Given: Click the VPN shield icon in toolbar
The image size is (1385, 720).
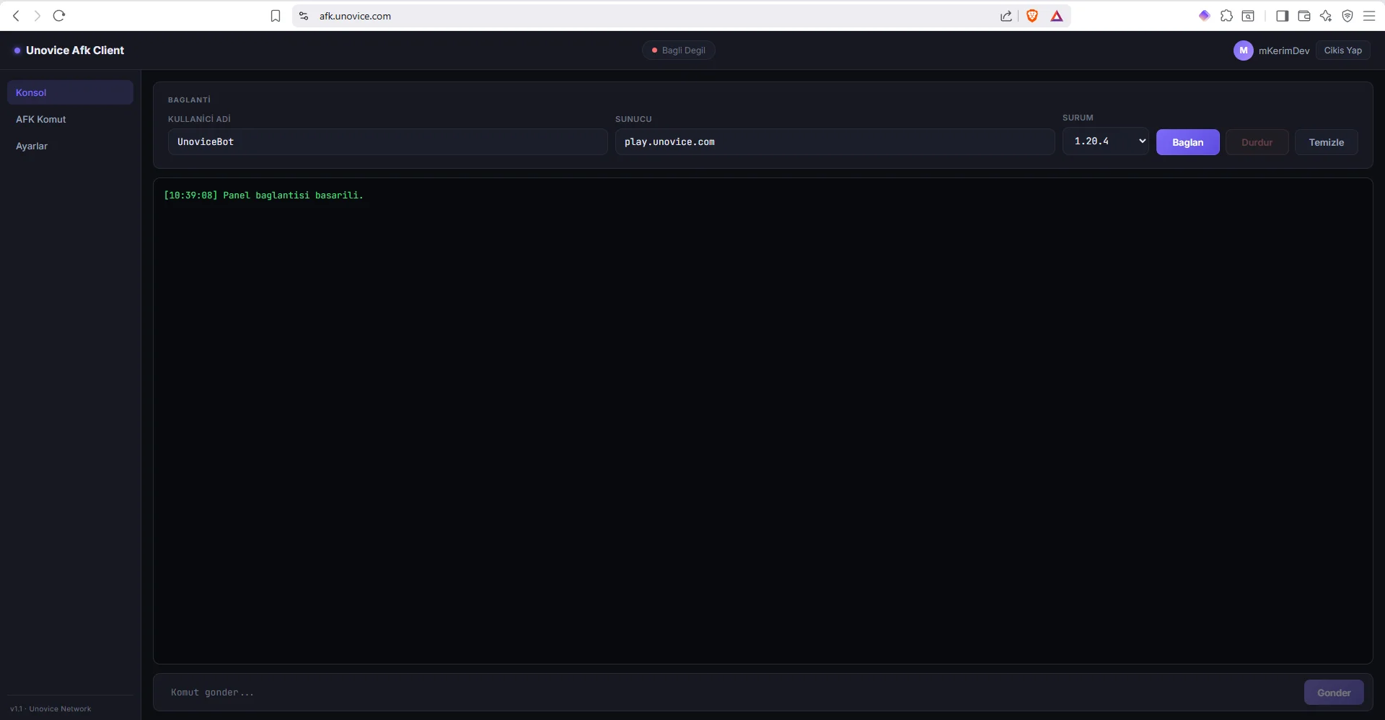Looking at the screenshot, I should click(1347, 16).
